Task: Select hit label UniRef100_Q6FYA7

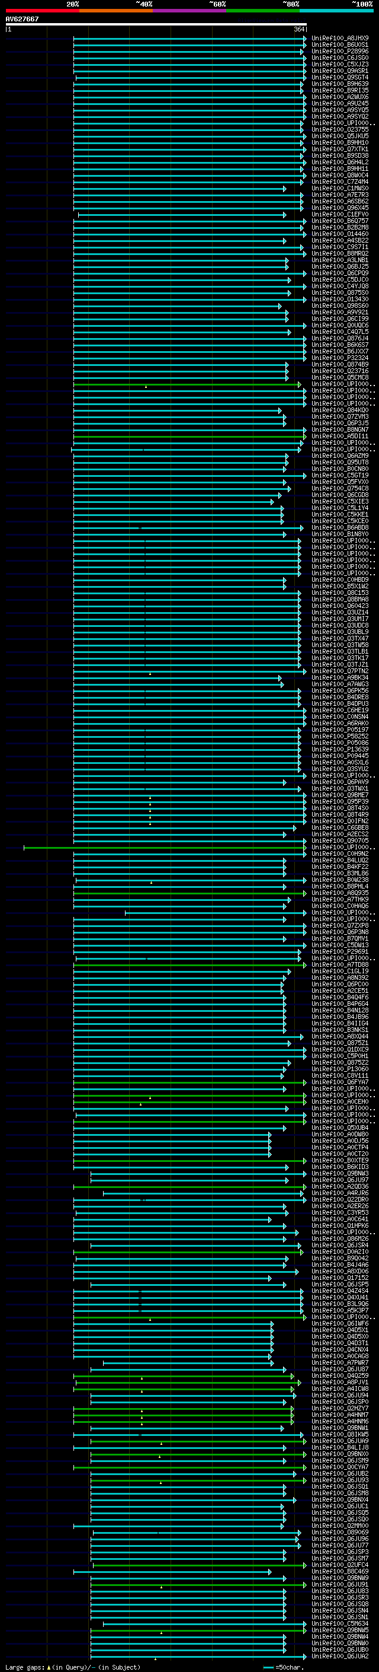Action: 340,1082
